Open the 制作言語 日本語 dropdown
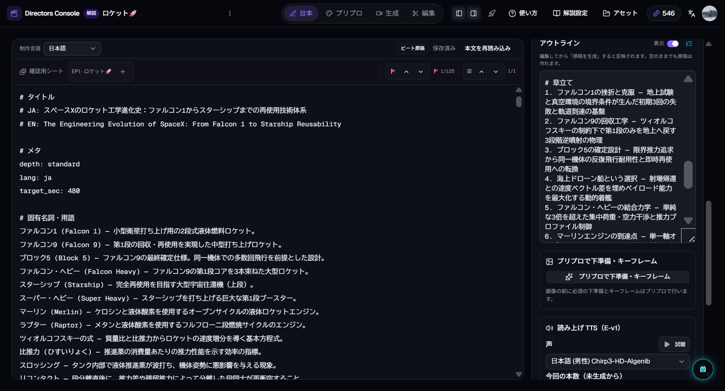The image size is (725, 391). [x=72, y=48]
